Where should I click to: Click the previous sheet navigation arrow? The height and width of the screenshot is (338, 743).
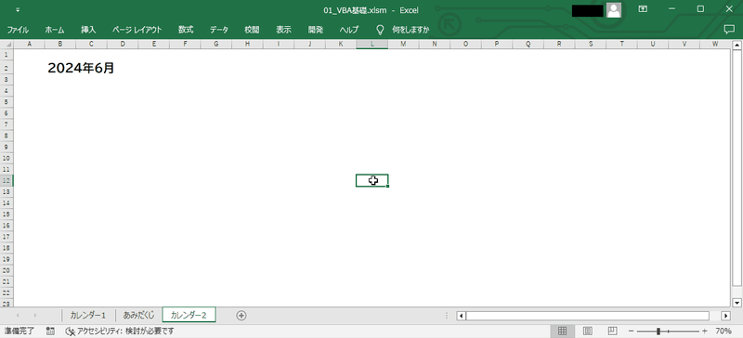click(18, 315)
